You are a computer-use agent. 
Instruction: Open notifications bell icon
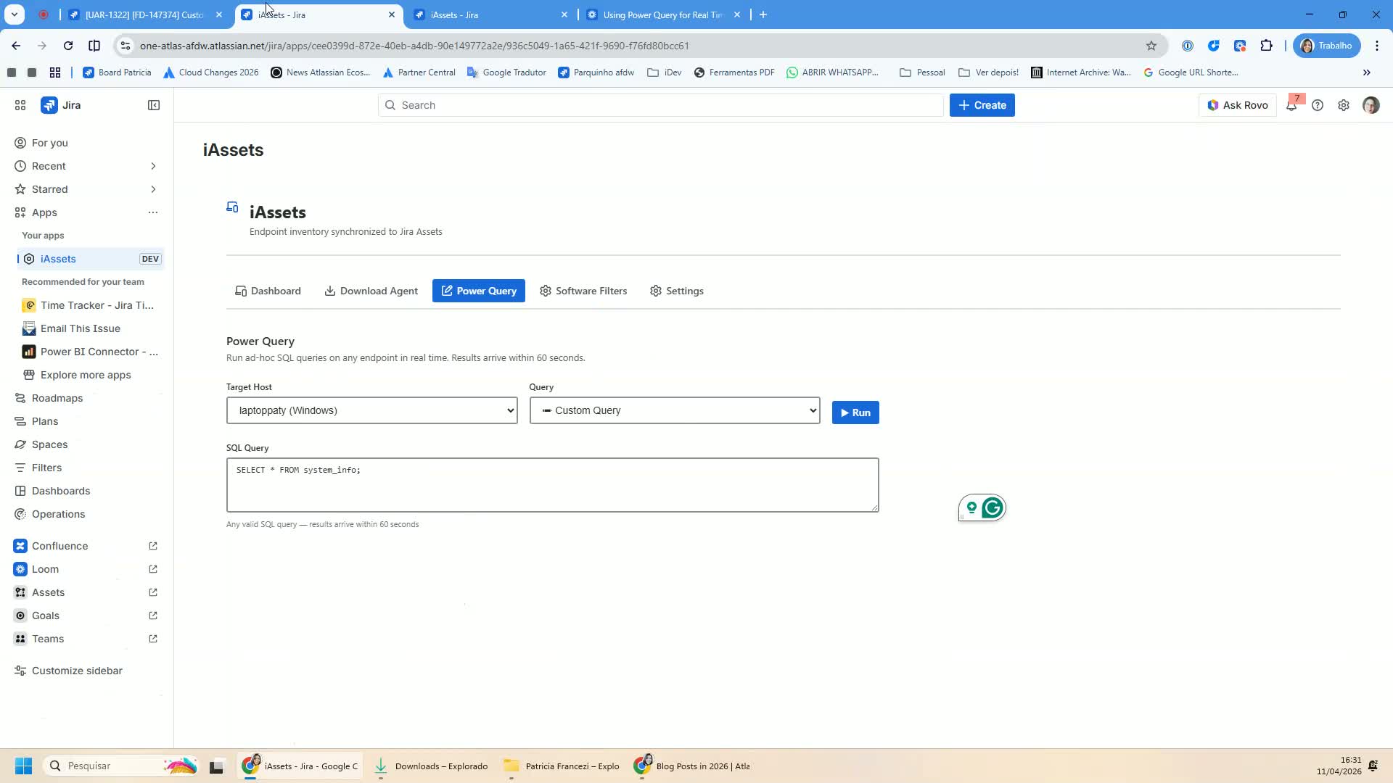1291,105
